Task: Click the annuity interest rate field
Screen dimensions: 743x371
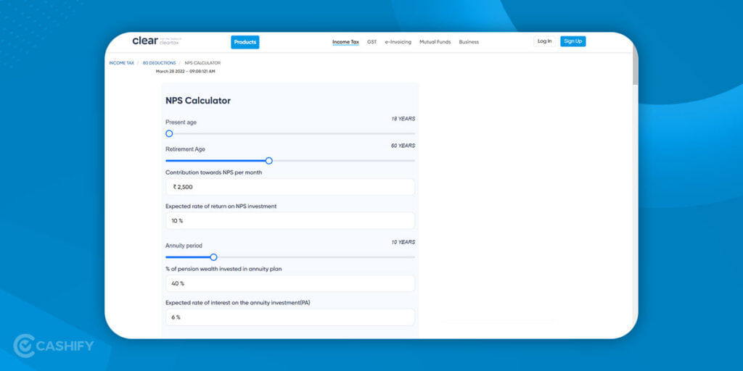Action: (290, 317)
